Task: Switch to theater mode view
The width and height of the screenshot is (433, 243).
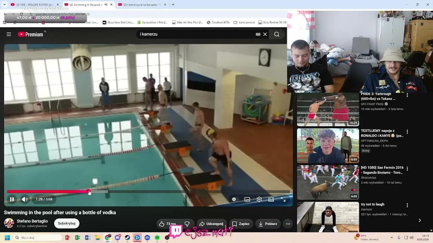Action: pyautogui.click(x=271, y=199)
